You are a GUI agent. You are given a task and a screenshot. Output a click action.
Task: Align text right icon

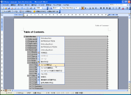tap(107, 8)
